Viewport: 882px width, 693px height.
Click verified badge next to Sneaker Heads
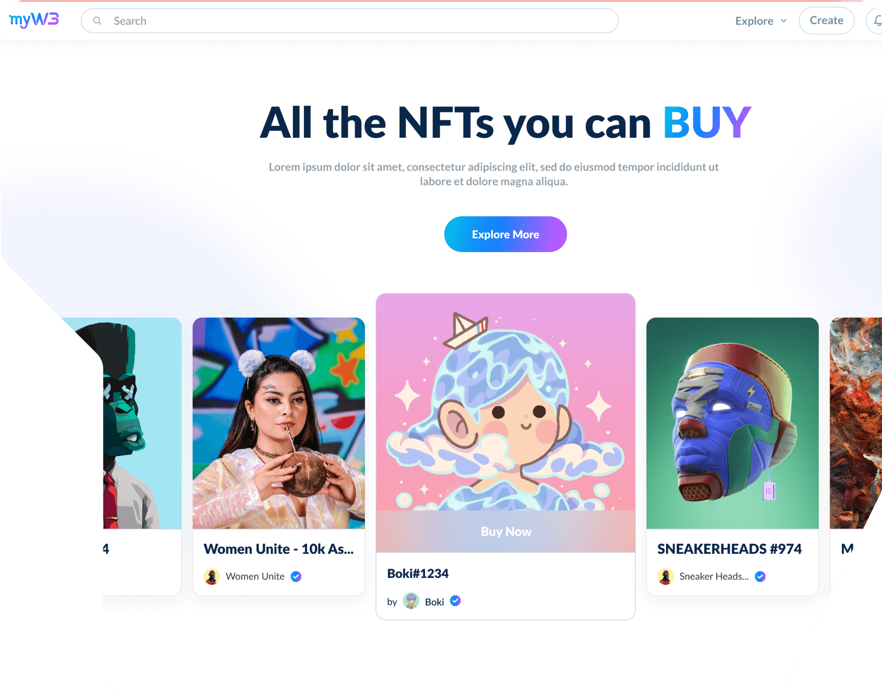pyautogui.click(x=760, y=577)
